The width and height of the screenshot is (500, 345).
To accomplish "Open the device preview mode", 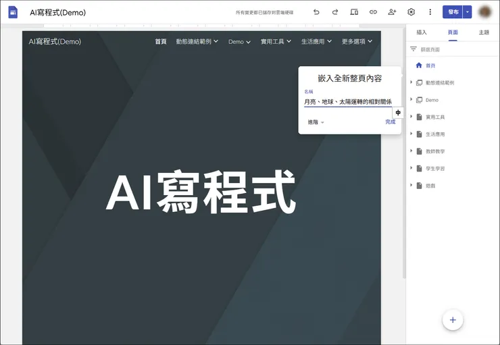I will pos(354,12).
